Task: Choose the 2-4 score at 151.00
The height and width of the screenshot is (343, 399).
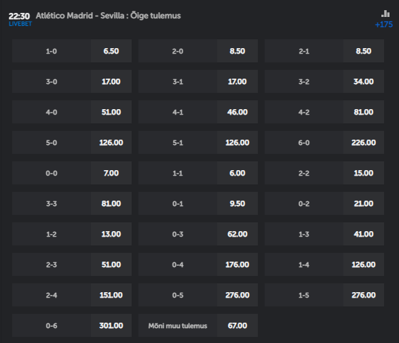Action: 72,295
